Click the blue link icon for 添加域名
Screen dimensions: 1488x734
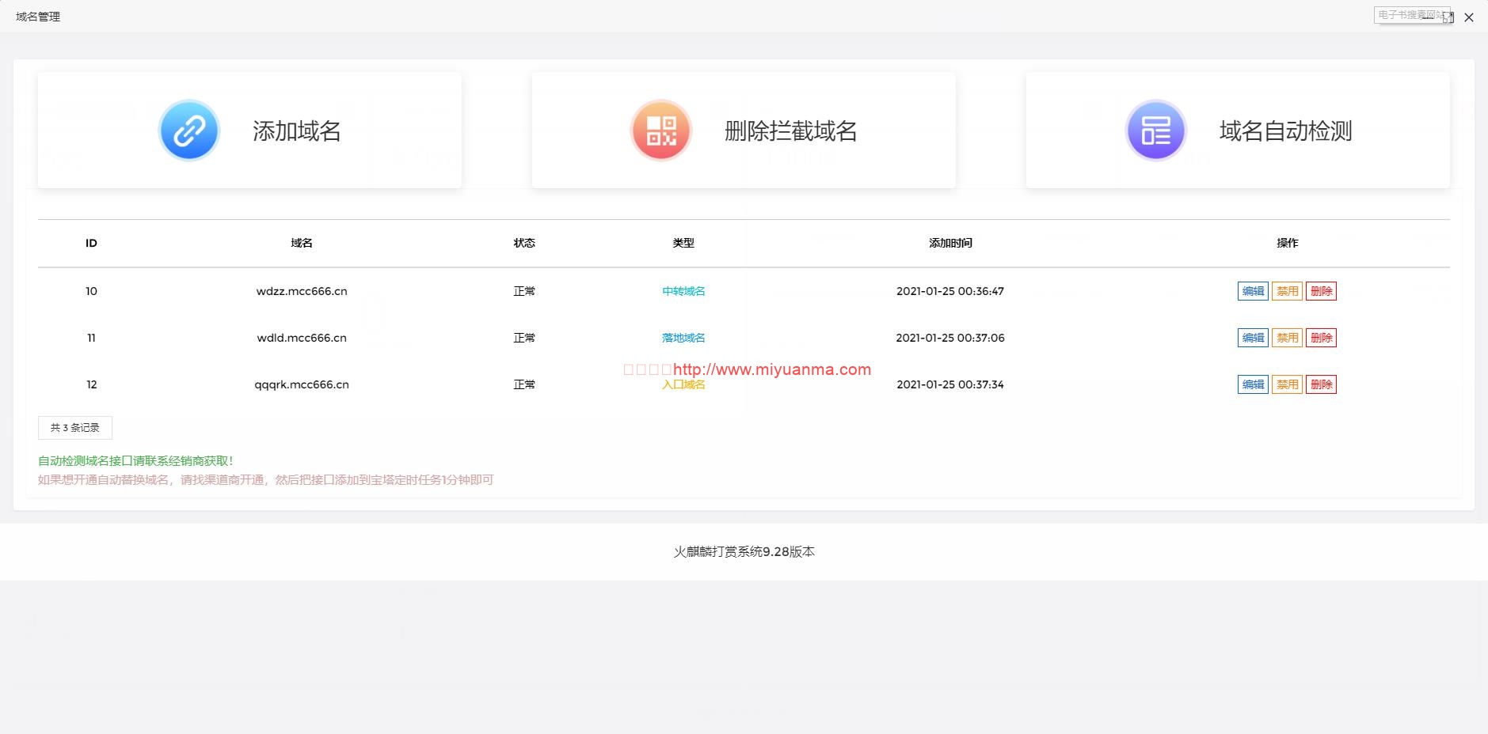coord(189,131)
